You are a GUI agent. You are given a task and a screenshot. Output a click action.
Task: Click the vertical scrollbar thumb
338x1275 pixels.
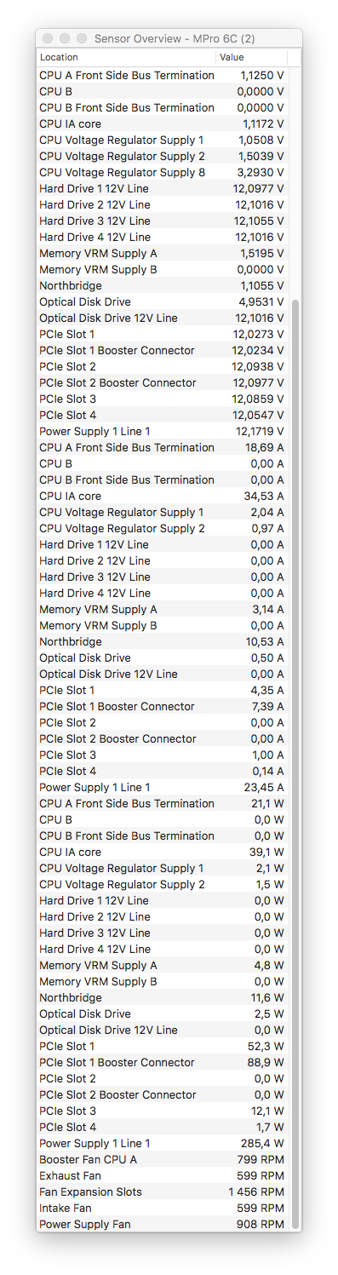[x=295, y=761]
